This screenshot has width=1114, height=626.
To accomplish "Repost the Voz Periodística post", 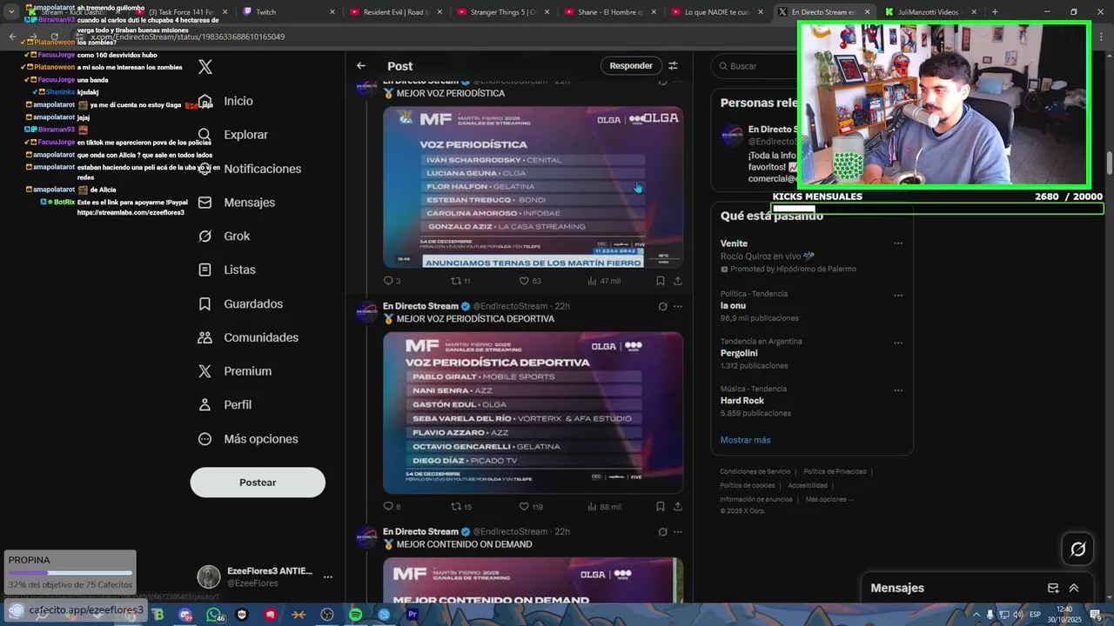I will pyautogui.click(x=460, y=281).
